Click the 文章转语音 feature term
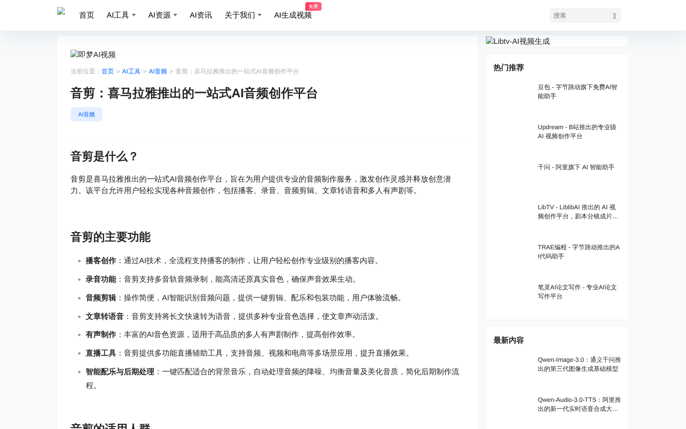Screen dimensions: 686x429 [105, 317]
